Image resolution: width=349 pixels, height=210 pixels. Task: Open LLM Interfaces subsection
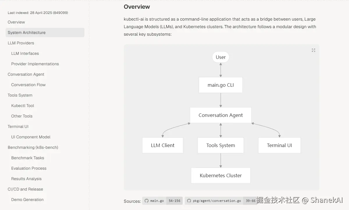click(25, 53)
